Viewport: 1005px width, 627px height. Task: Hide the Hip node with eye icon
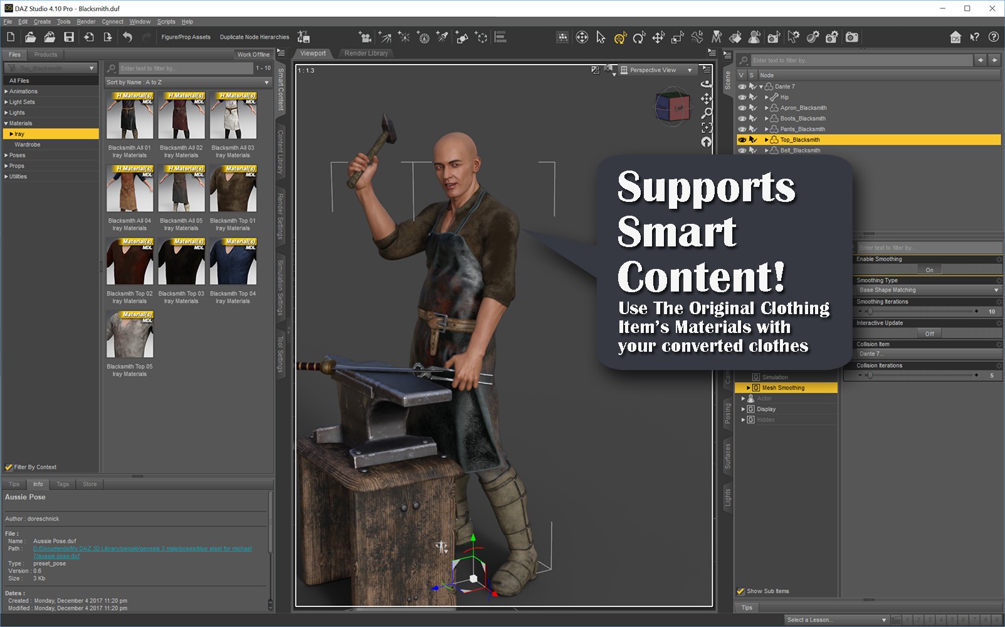(x=742, y=97)
